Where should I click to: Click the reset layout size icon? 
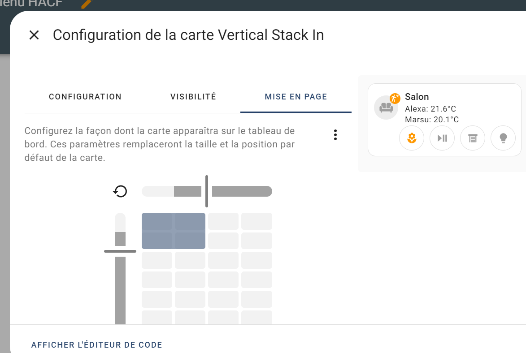coord(120,191)
